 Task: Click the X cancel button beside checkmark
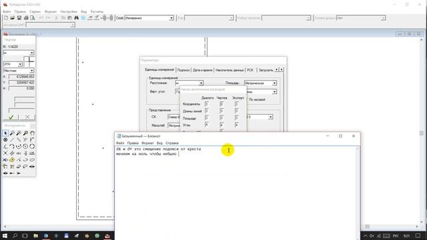click(x=27, y=117)
